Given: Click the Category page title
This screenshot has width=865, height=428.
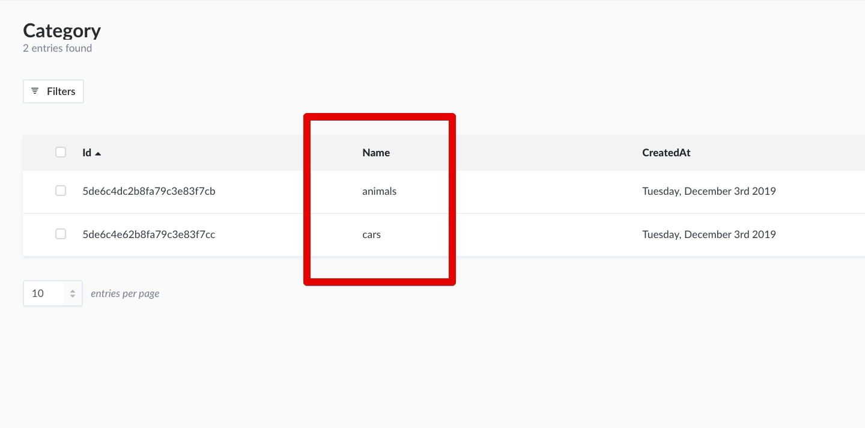Looking at the screenshot, I should (x=61, y=30).
